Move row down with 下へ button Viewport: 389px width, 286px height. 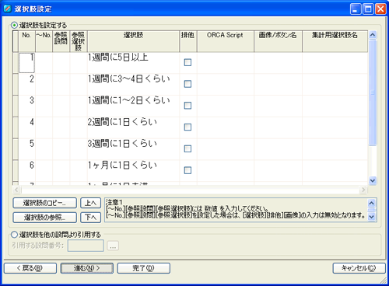tap(90, 218)
